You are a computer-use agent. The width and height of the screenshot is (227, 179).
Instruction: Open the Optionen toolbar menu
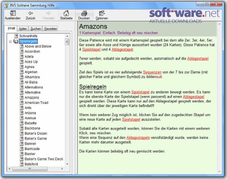click(102, 13)
